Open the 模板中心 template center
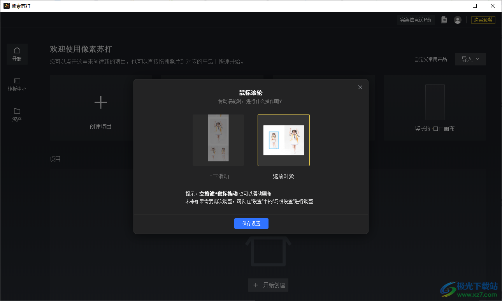This screenshot has width=502, height=301. click(x=17, y=84)
